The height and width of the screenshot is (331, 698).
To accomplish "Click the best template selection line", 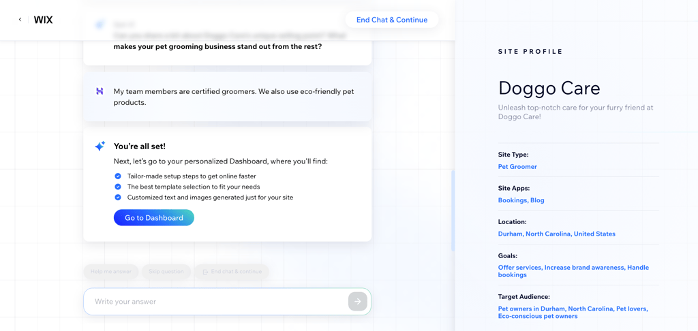I will click(x=194, y=187).
